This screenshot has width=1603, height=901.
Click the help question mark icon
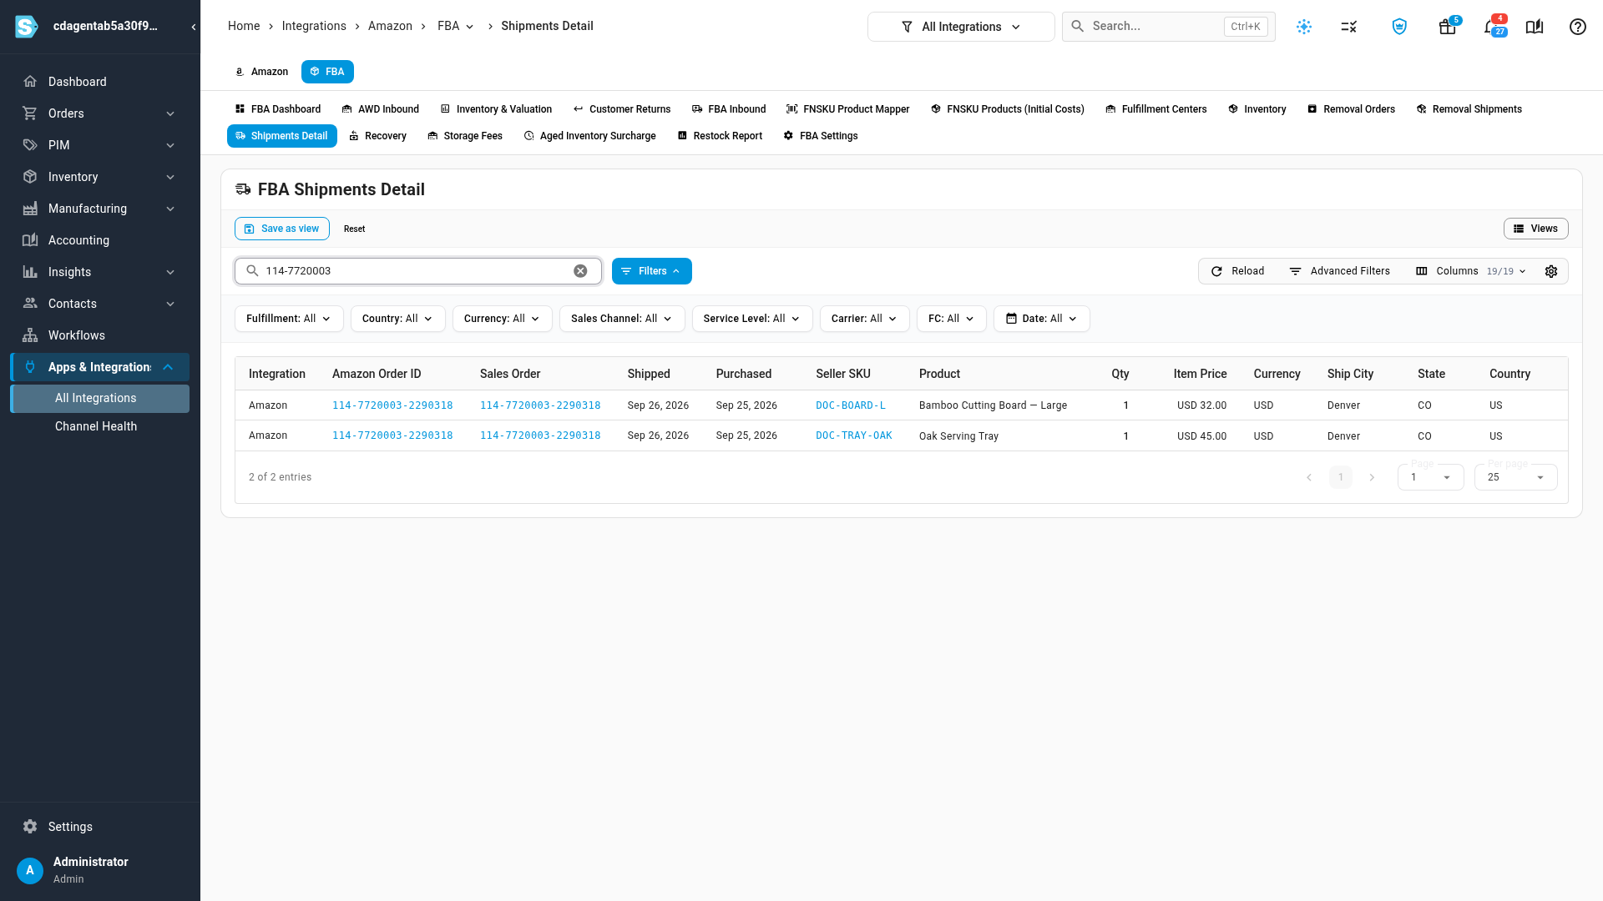pyautogui.click(x=1578, y=27)
